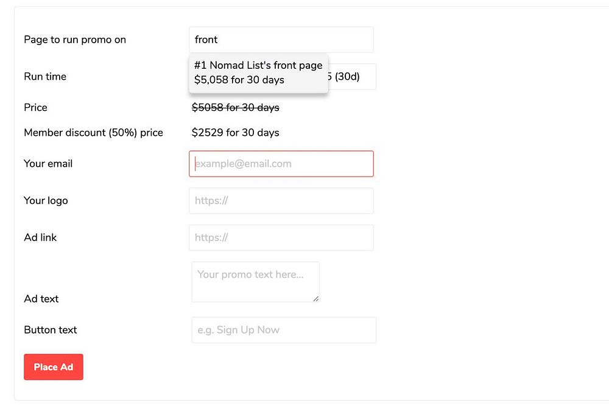Click the textarea resize handle corner
609x414 pixels.
coord(315,298)
